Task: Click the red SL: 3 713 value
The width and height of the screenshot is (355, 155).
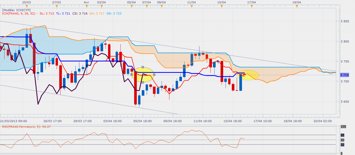Action: click(47, 13)
